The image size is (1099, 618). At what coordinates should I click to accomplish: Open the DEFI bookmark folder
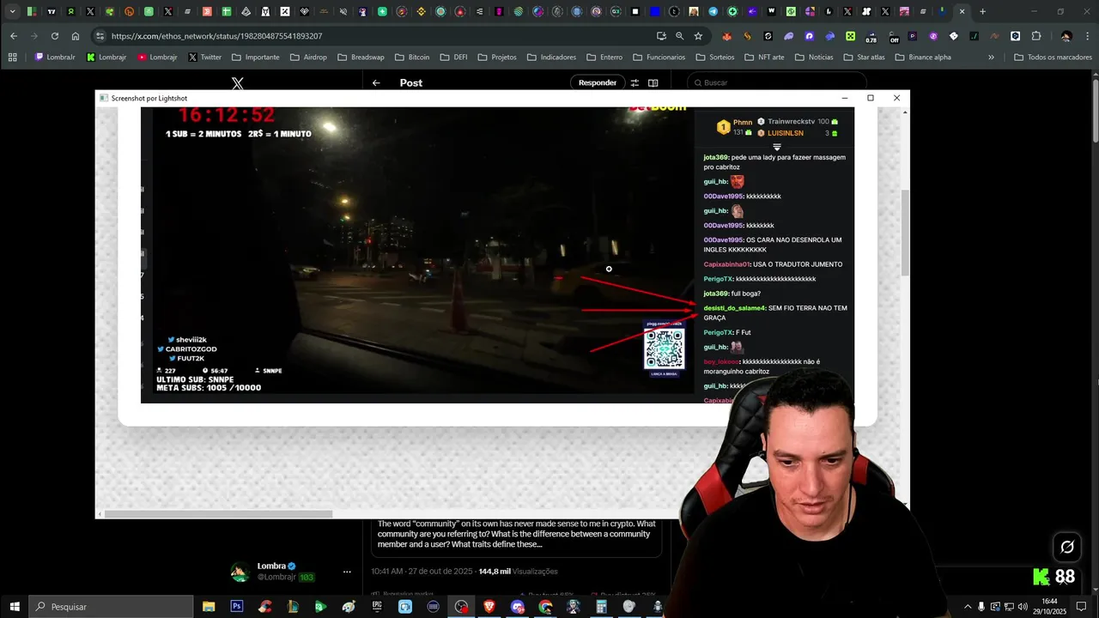453,58
